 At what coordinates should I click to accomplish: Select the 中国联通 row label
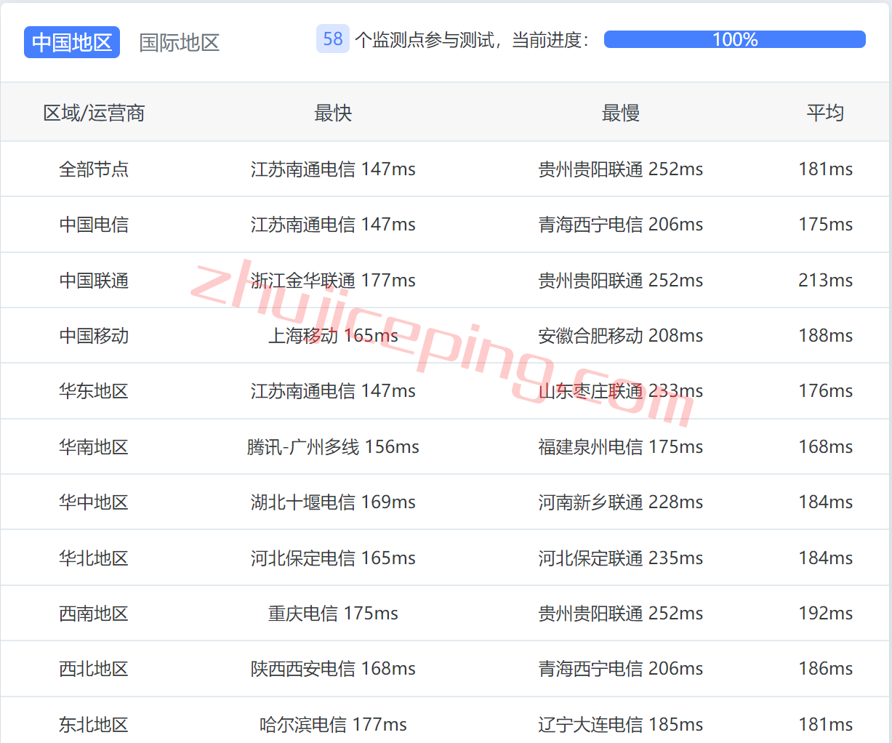[94, 281]
